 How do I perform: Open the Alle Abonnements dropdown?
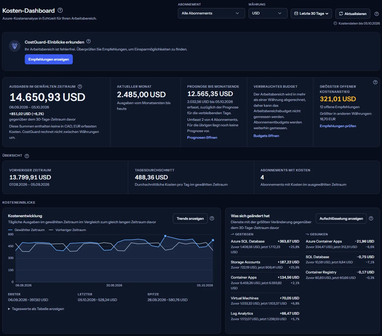coord(211,13)
